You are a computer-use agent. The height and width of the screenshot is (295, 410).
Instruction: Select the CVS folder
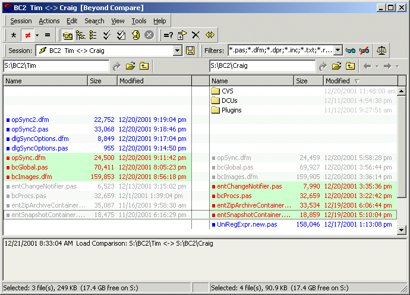303,91
